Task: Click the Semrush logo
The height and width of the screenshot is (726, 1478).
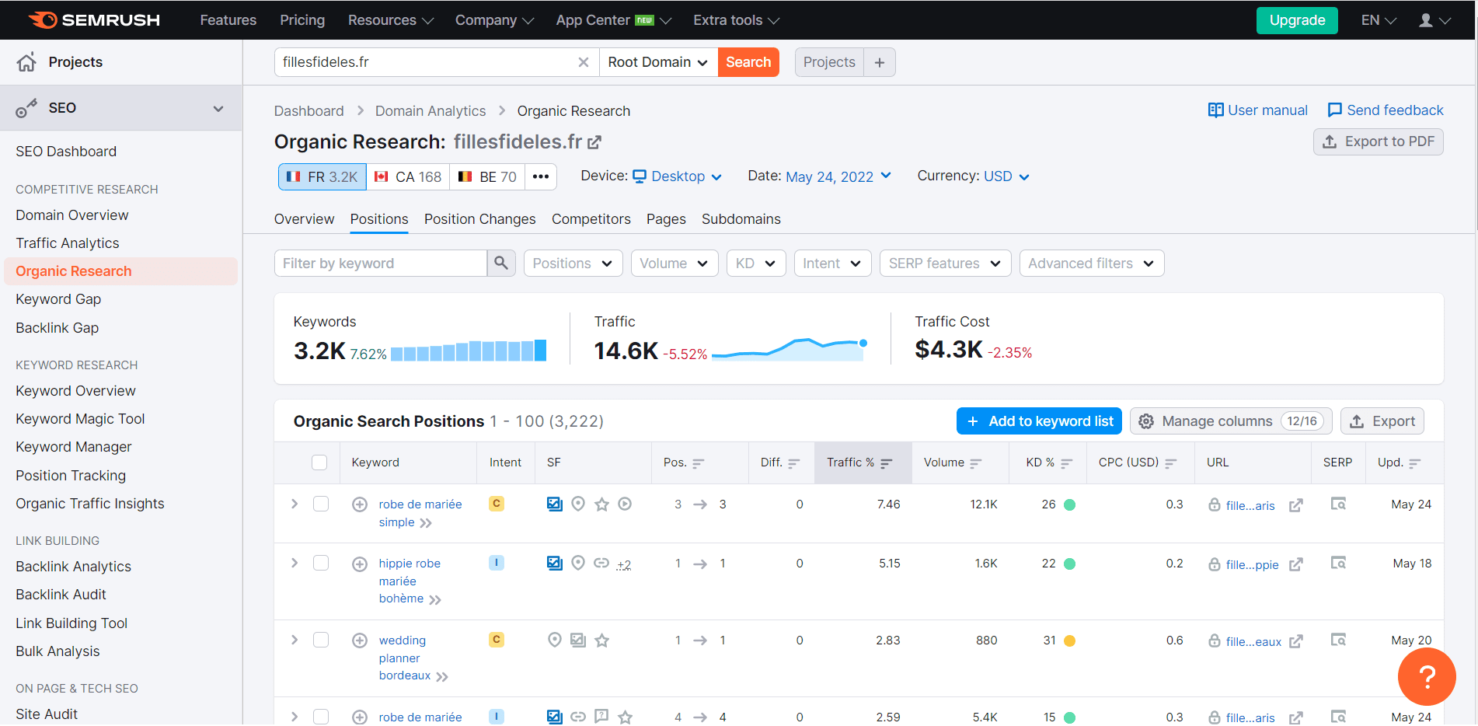Action: tap(94, 20)
